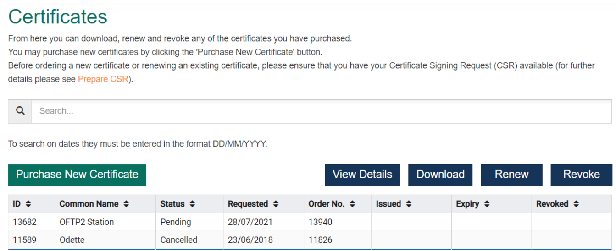616x251 pixels.
Task: Sort by Order No. arrows
Action: pos(352,204)
